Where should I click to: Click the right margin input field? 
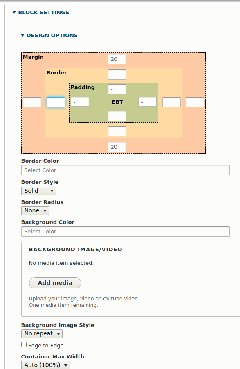pos(195,103)
